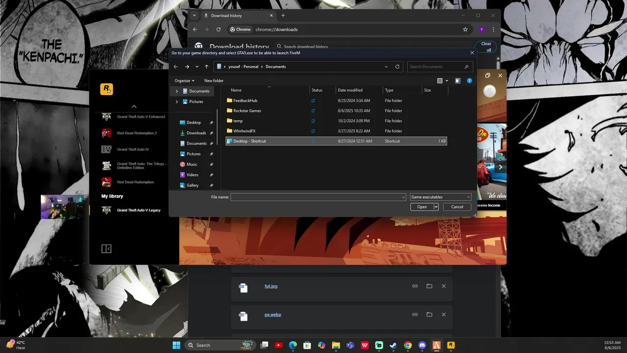Refresh the Documents folder listing
This screenshot has width=627, height=353.
(x=397, y=67)
